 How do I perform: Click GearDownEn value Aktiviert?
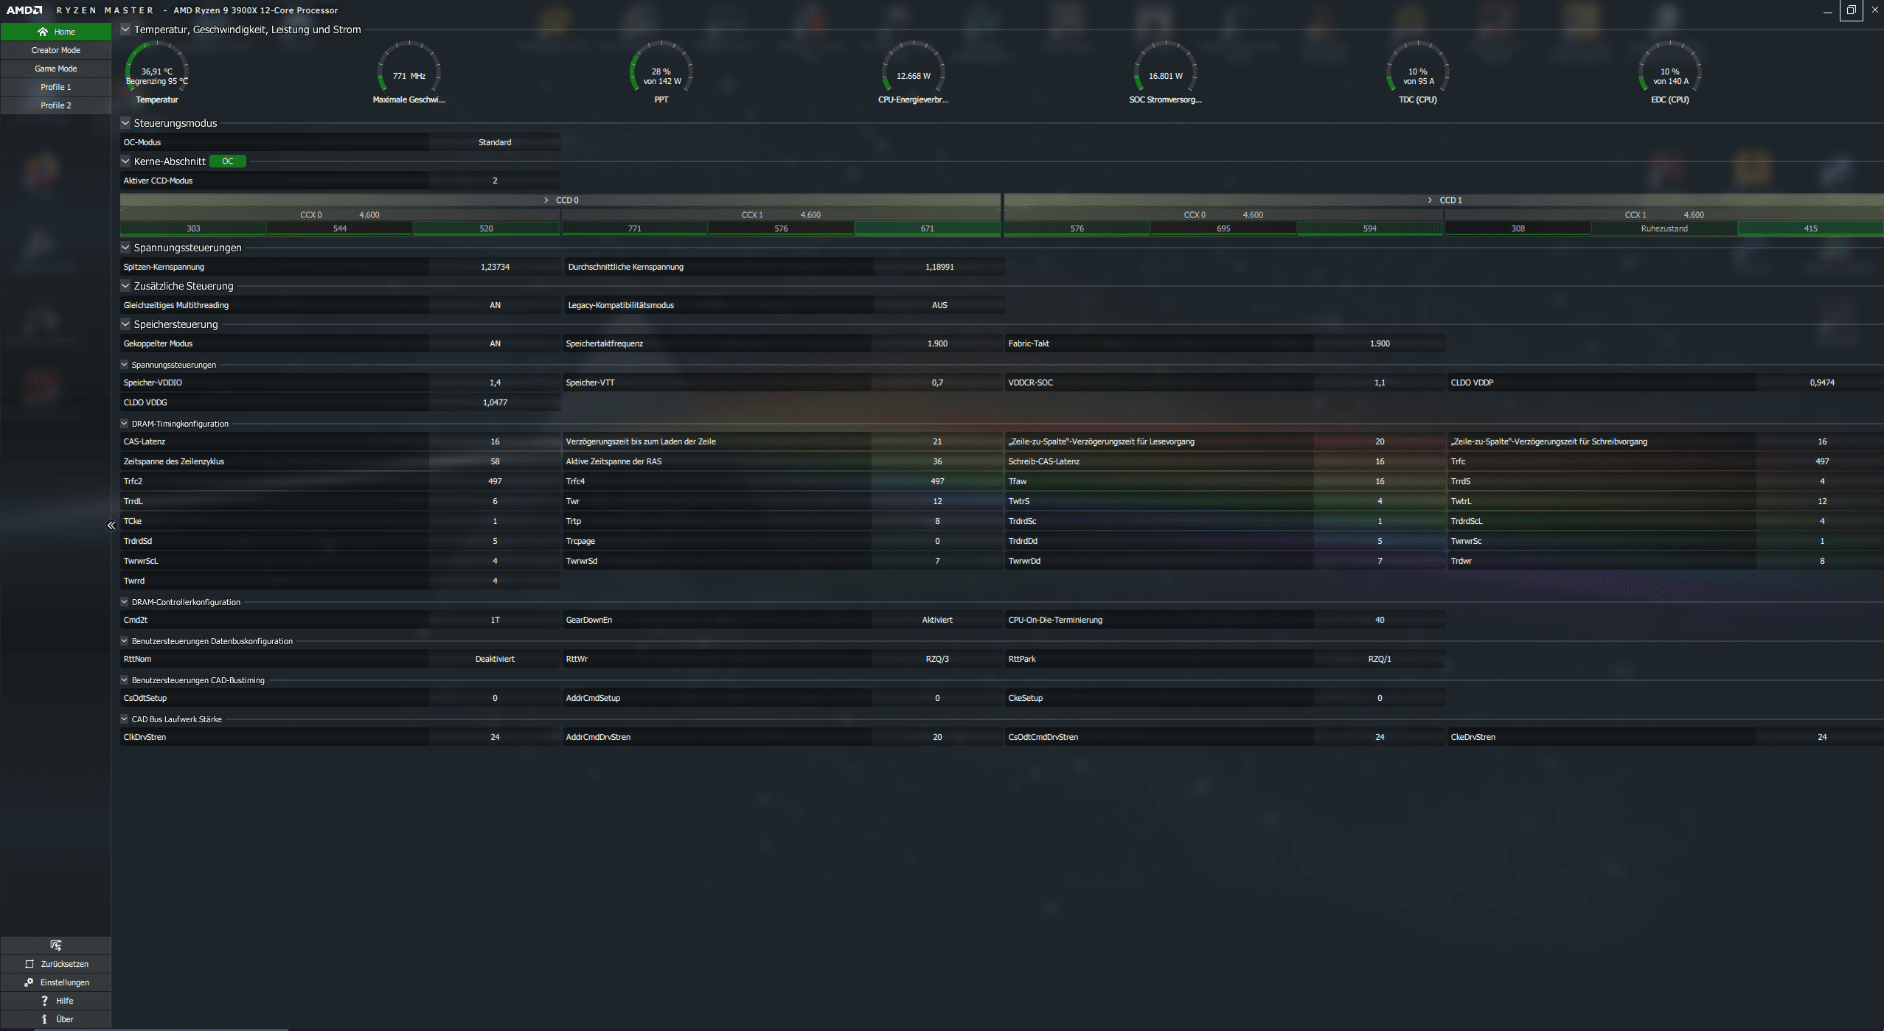(x=937, y=620)
